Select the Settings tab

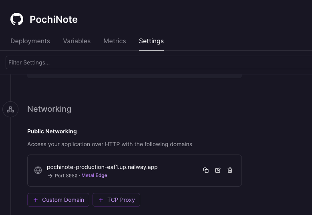(x=151, y=41)
